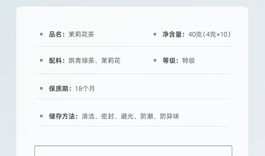The height and width of the screenshot is (156, 265).
Task: Click 茉莉花 in the ingredients row
Action: (111, 61)
